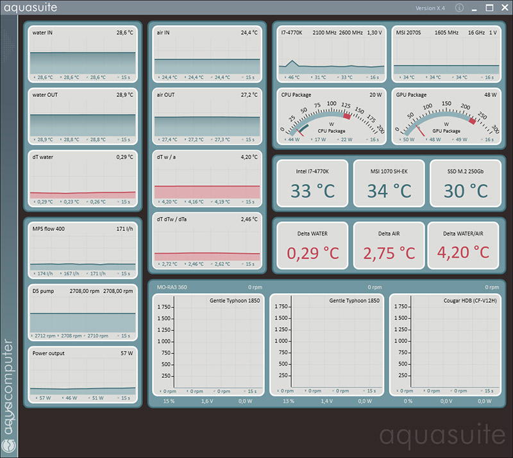Select the I7-4770K CPU chart

tap(332, 55)
